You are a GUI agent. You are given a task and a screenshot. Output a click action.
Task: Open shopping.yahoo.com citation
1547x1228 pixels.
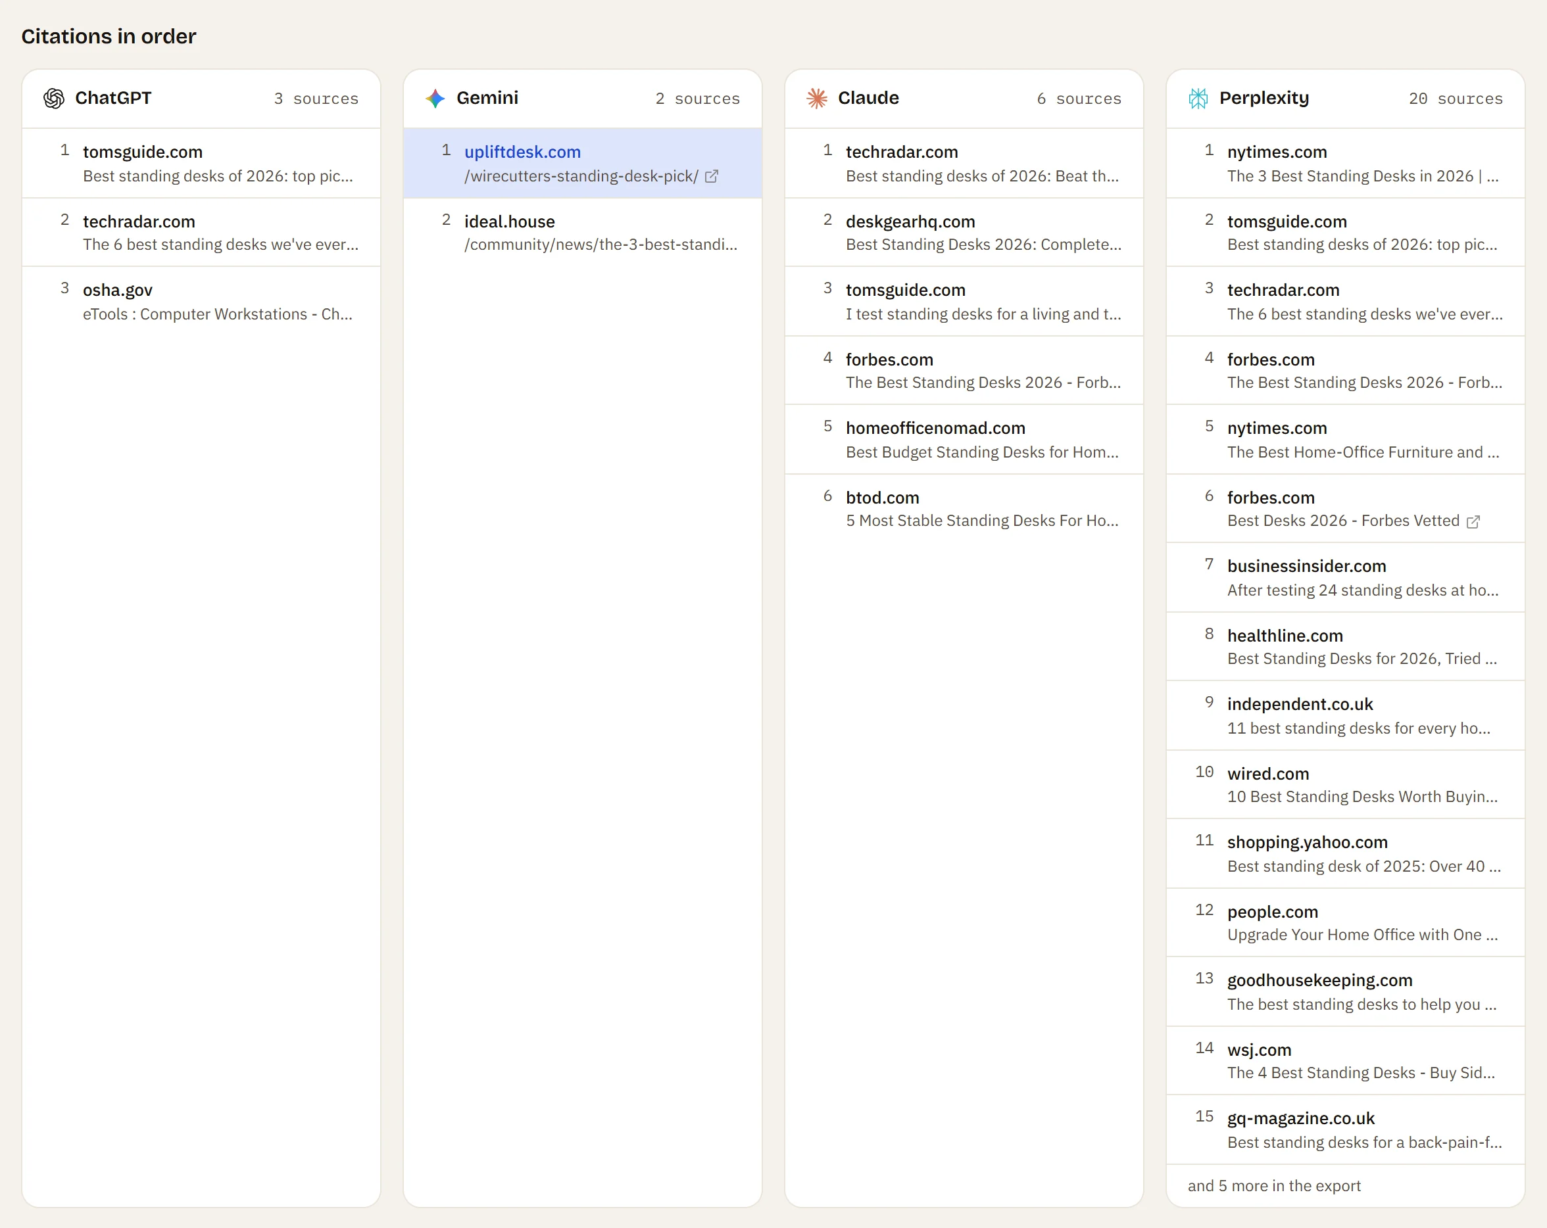point(1345,853)
